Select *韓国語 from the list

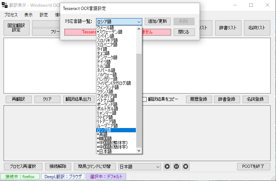(116, 139)
